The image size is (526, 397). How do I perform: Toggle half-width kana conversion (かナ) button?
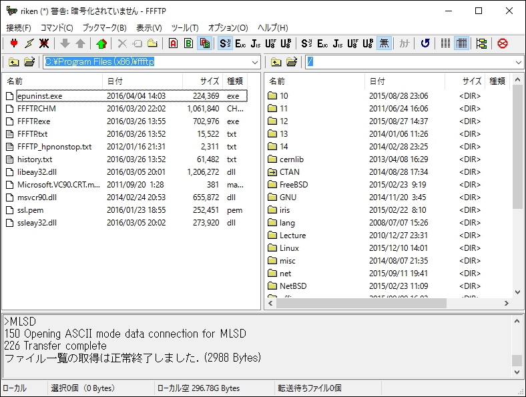coord(405,43)
